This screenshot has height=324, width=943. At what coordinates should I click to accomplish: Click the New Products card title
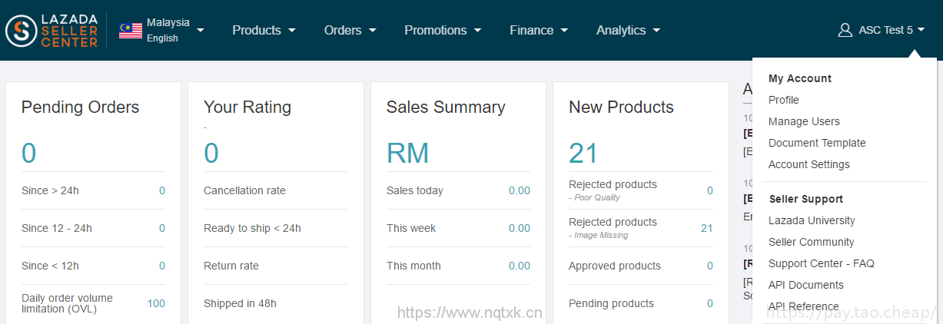(621, 107)
